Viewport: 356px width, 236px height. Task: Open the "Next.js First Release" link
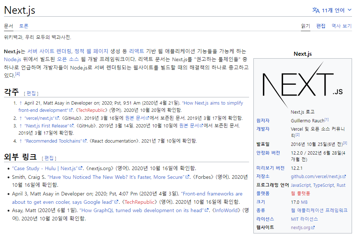pyautogui.click(x=49, y=126)
